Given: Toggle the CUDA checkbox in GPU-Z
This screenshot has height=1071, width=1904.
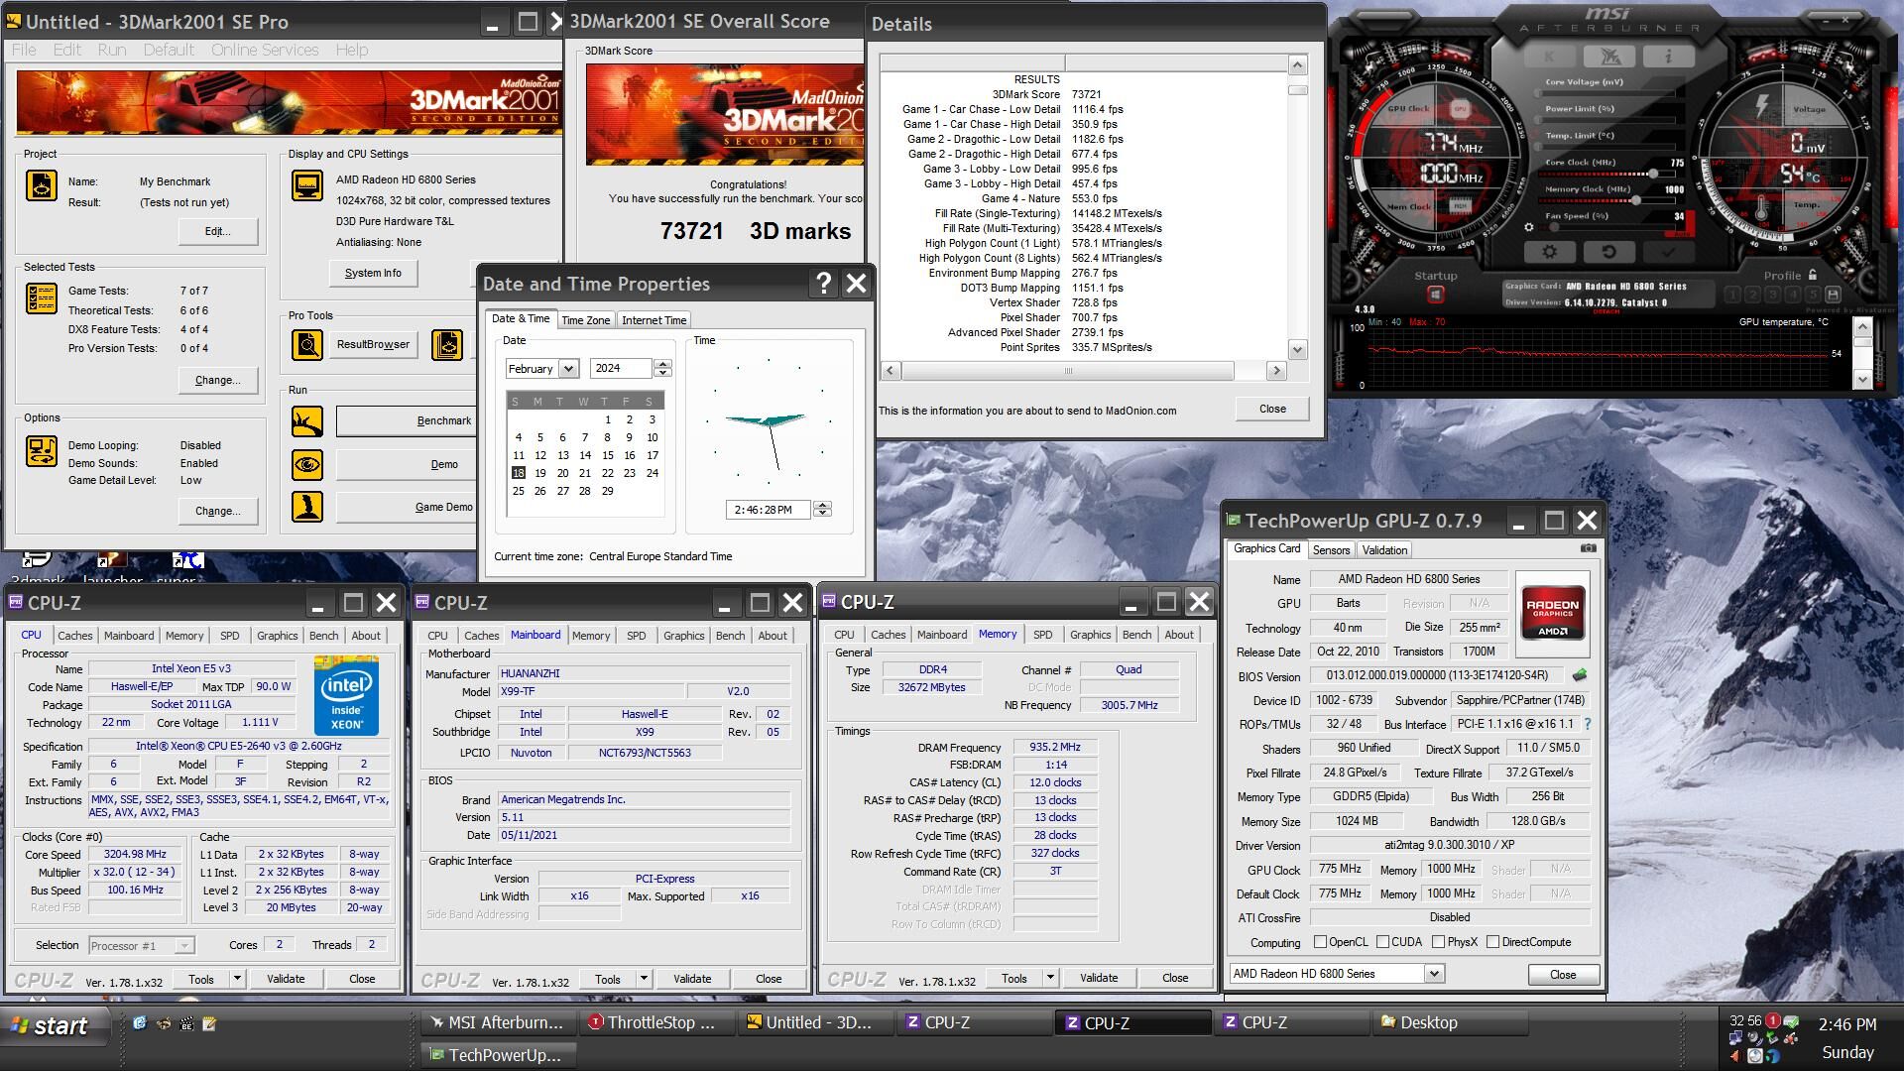Looking at the screenshot, I should [x=1382, y=942].
